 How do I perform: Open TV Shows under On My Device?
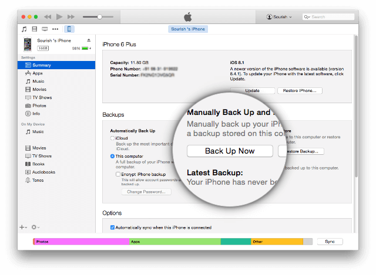56,156
